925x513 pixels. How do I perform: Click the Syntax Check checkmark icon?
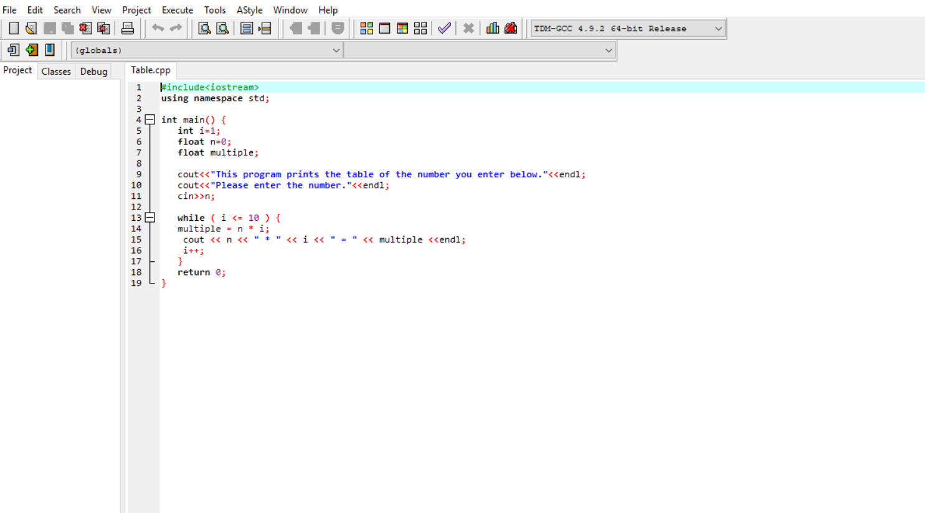click(444, 29)
